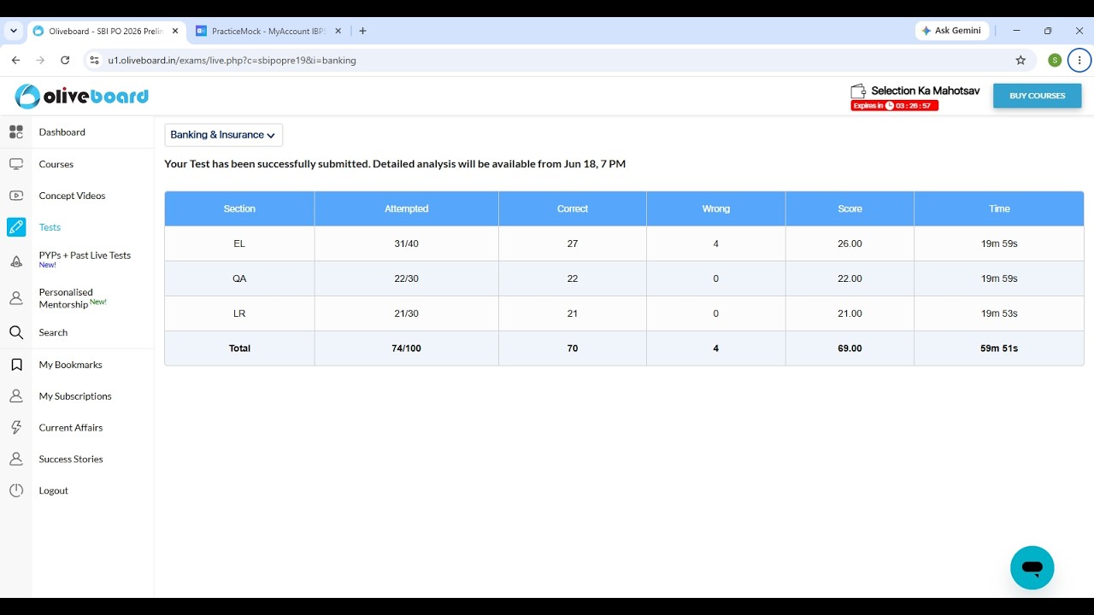
Task: Open Tests menu item
Action: (x=50, y=227)
